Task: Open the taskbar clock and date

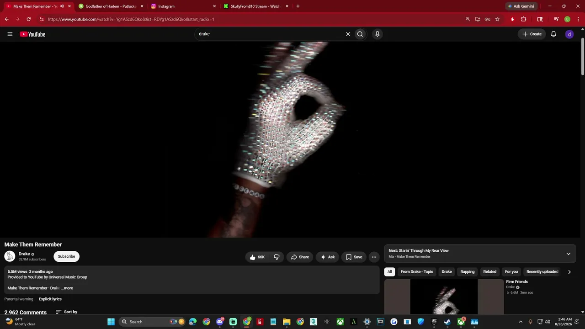Action: pos(565,322)
